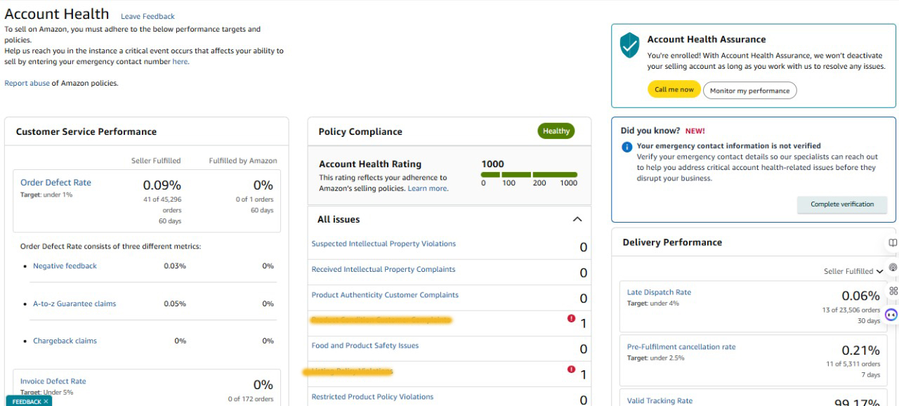This screenshot has height=406, width=899.
Task: Open the book icon in right sidebar
Action: pos(893,242)
